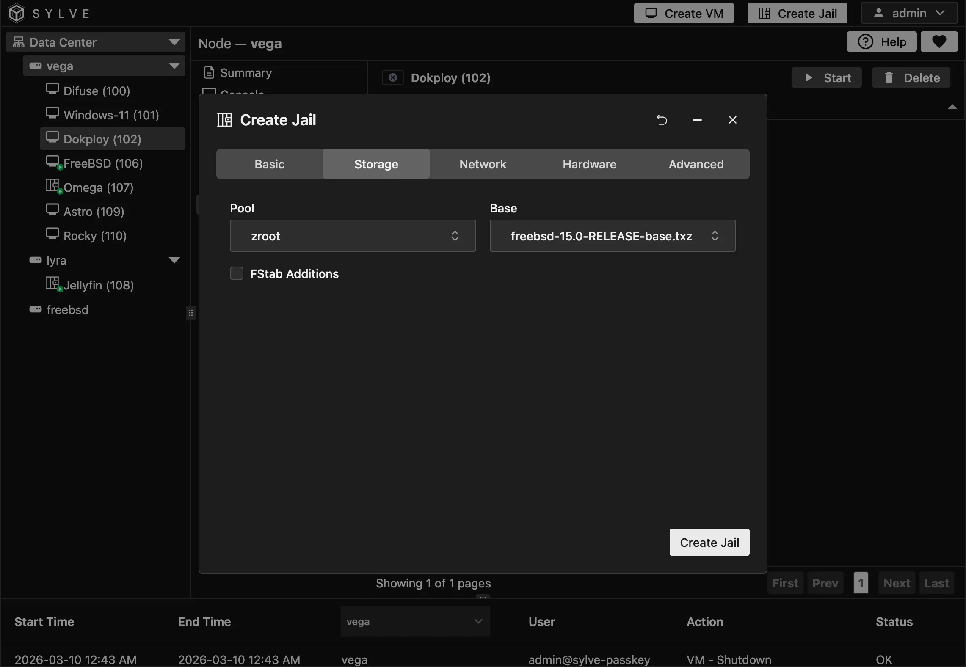This screenshot has height=667, width=966.
Task: Switch to the Hardware tab
Action: click(x=589, y=164)
